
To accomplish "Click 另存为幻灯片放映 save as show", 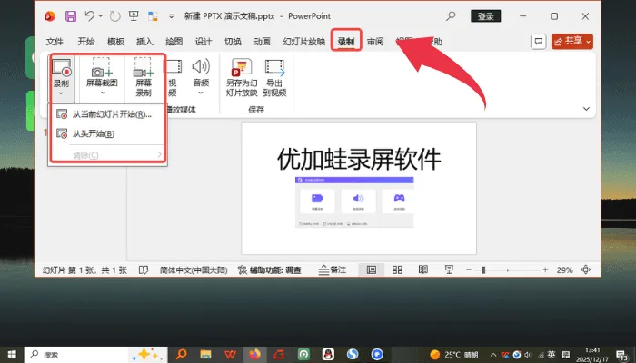I will (x=242, y=78).
